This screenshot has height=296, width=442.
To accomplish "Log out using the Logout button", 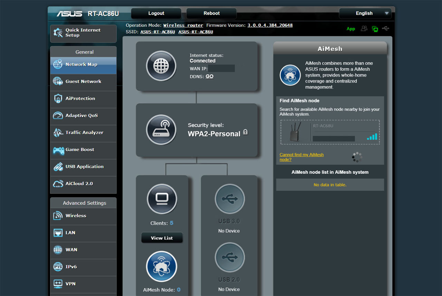I will click(156, 13).
